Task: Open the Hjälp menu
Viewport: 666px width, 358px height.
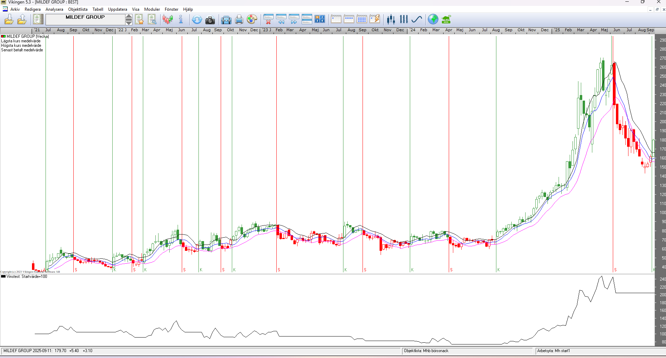Action: (x=188, y=9)
